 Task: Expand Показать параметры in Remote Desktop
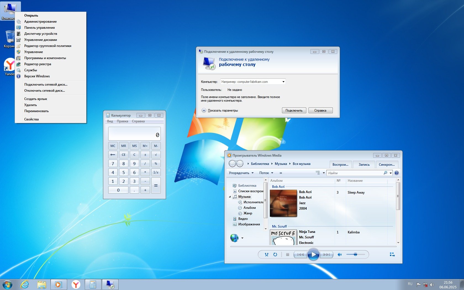(204, 110)
